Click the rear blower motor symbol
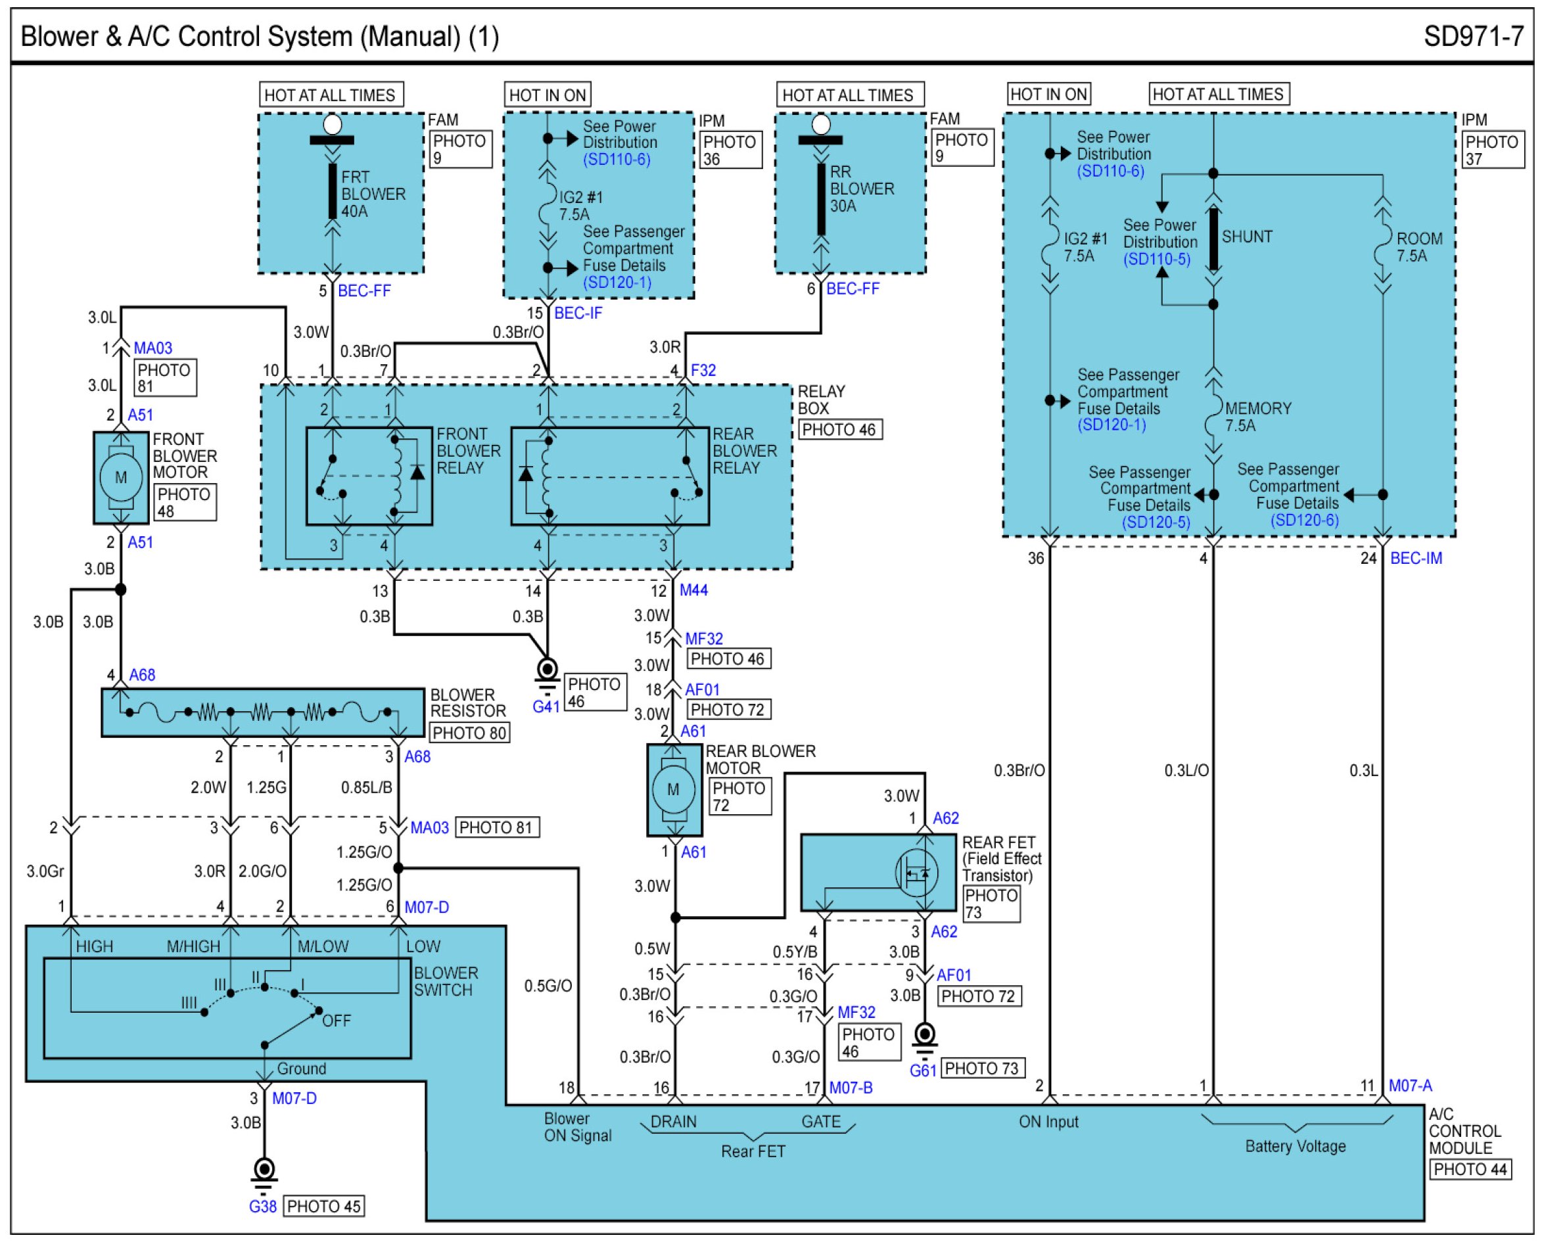The image size is (1542, 1246). tap(674, 789)
